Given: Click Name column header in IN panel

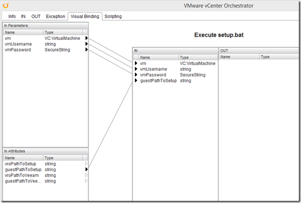Looking at the screenshot, I should (x=159, y=57).
